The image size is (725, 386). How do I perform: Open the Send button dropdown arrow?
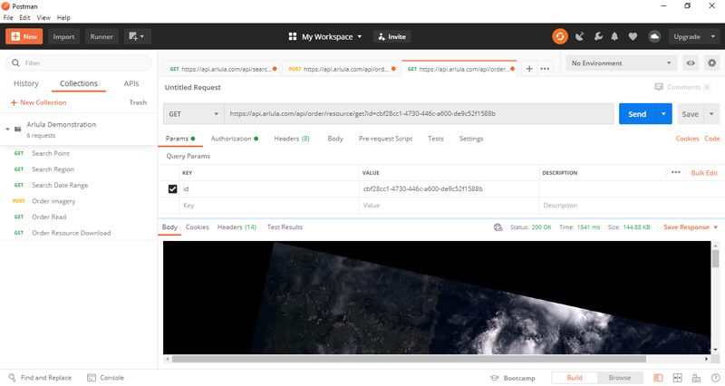point(663,114)
